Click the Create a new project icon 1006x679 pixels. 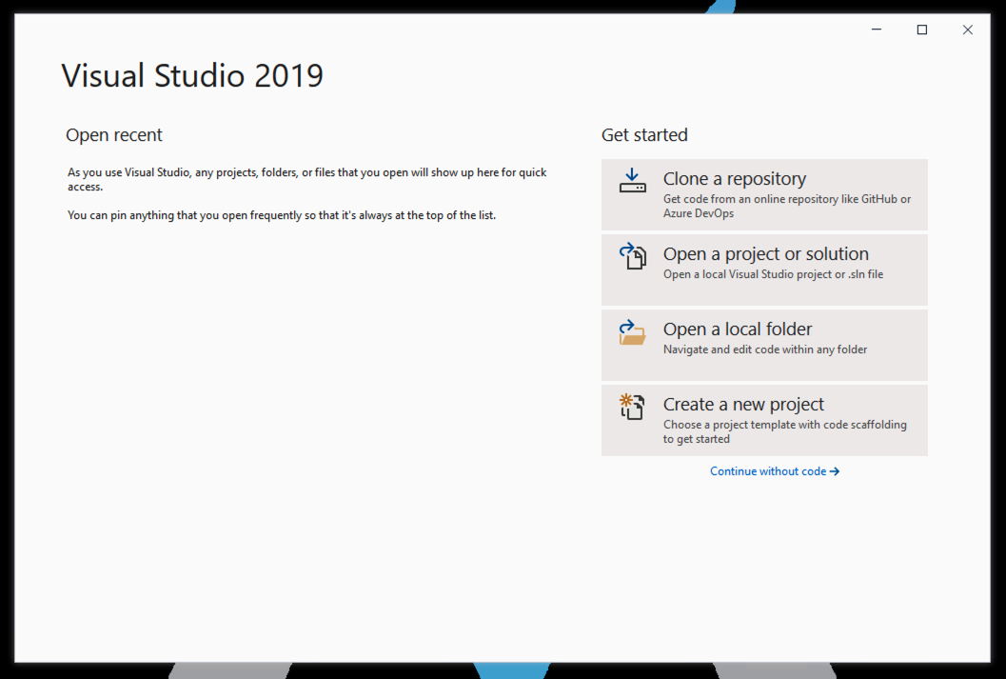point(632,407)
